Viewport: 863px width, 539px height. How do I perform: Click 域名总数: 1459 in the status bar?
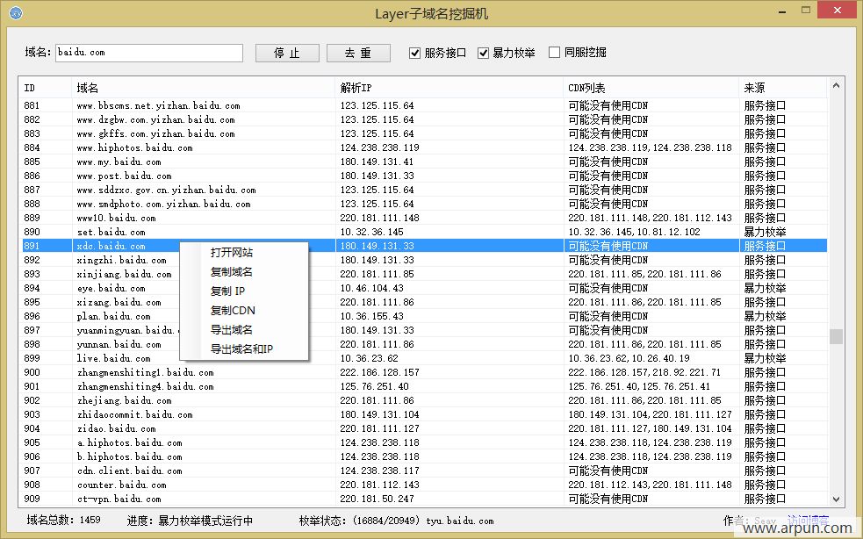[64, 520]
